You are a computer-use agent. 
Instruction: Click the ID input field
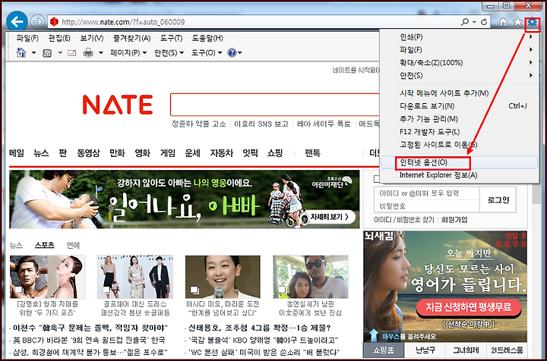click(427, 193)
